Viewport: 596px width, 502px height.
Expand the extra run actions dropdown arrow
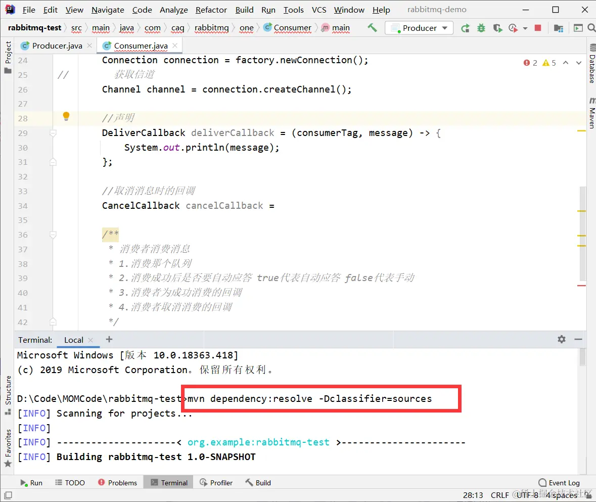tap(525, 28)
